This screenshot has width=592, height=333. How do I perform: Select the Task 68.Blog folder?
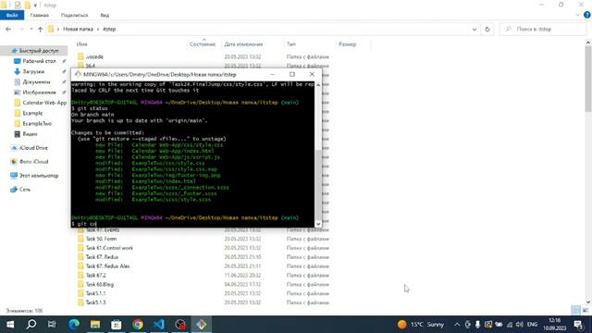(x=99, y=284)
